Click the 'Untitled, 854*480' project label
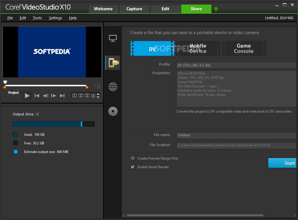The height and width of the screenshot is (220, 298). click(x=279, y=18)
